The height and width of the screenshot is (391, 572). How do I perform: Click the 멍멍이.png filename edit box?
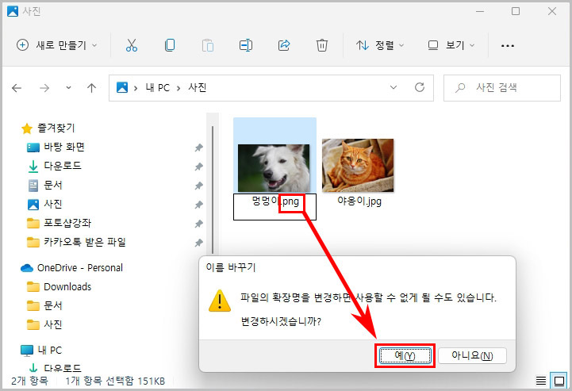click(x=274, y=207)
